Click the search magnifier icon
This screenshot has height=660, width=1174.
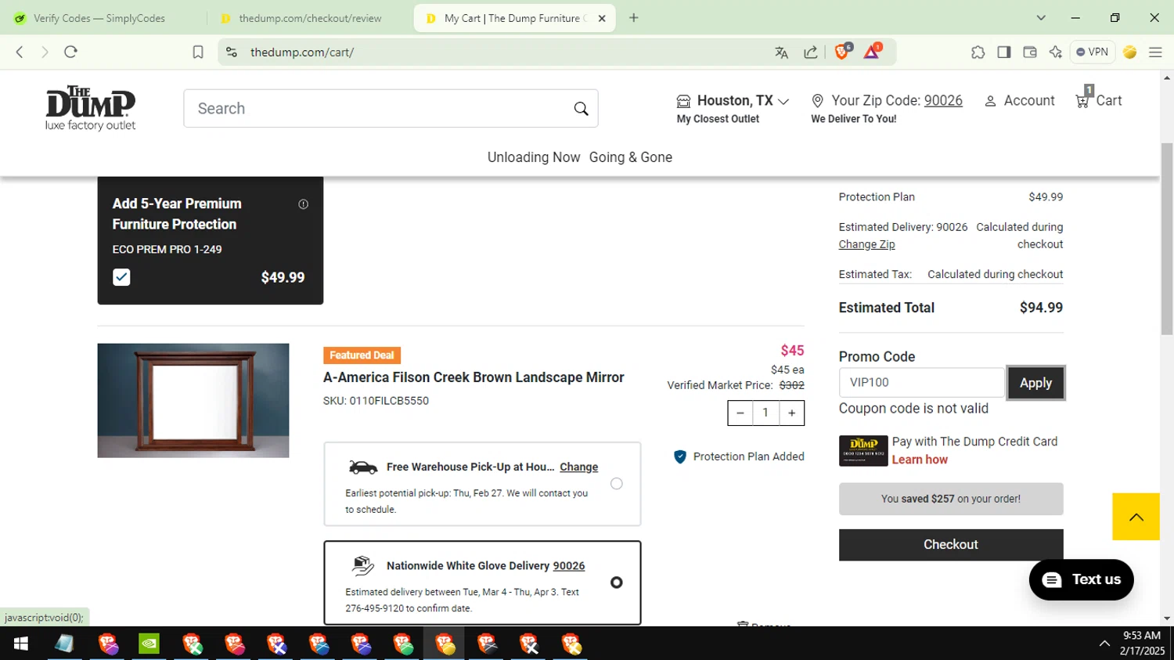coord(581,109)
